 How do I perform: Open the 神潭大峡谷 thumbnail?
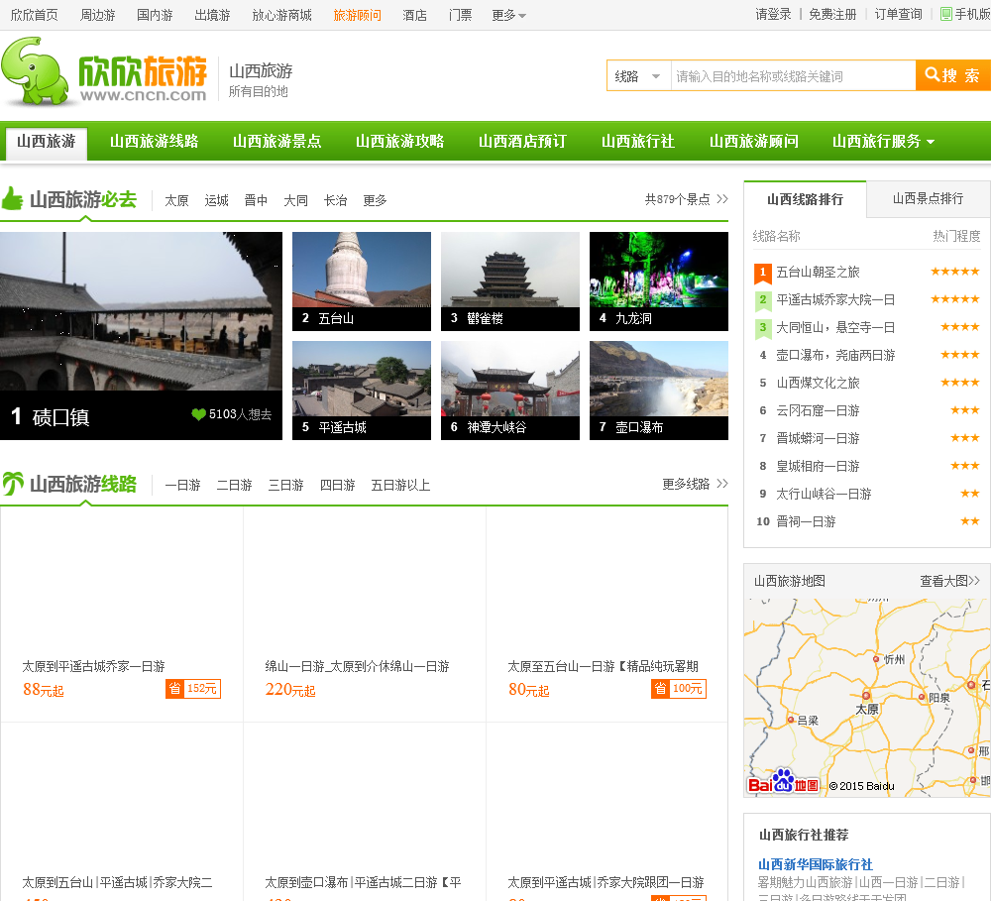coord(510,391)
